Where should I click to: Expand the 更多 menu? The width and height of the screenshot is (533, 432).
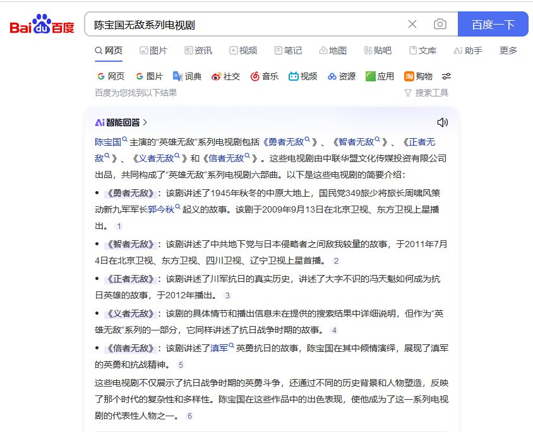point(508,50)
